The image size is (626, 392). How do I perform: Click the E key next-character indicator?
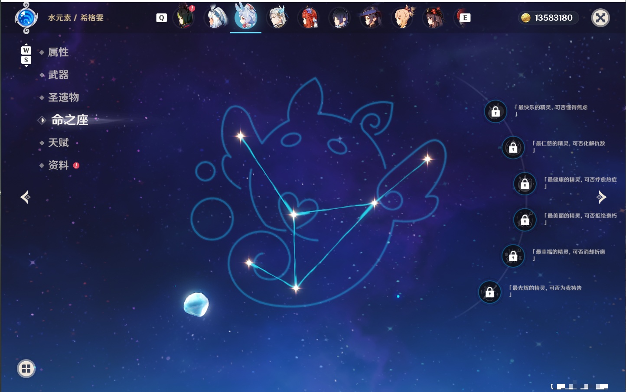[465, 18]
